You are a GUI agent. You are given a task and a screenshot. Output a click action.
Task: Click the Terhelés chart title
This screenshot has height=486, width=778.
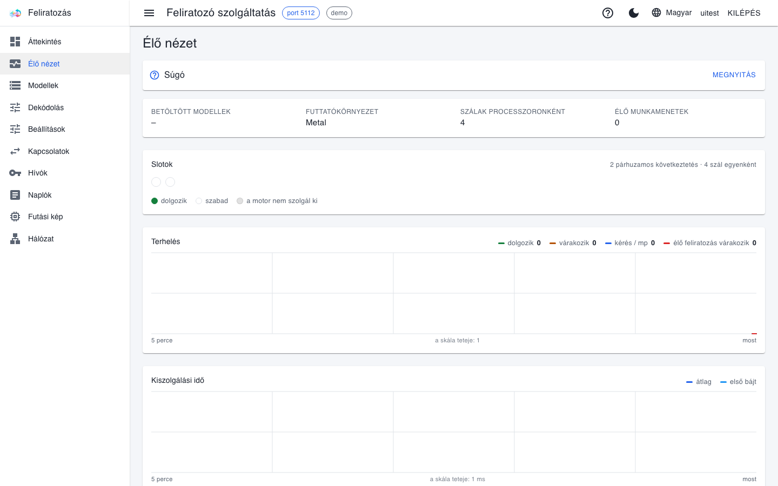166,241
